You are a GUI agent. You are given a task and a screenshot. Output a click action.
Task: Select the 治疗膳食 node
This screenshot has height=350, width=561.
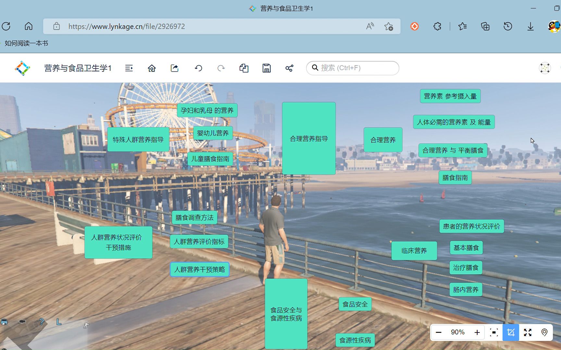466,268
